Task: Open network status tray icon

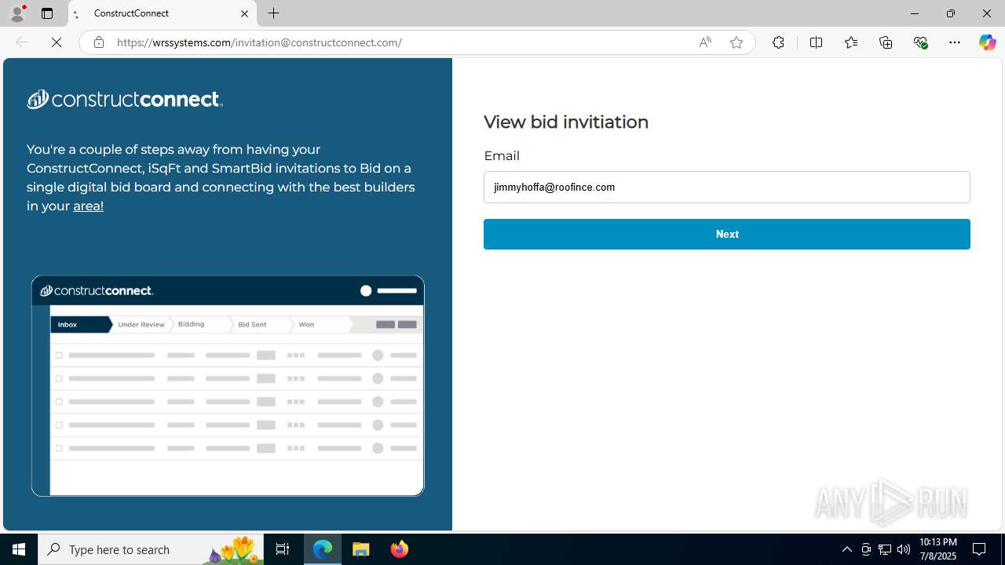Action: [885, 549]
